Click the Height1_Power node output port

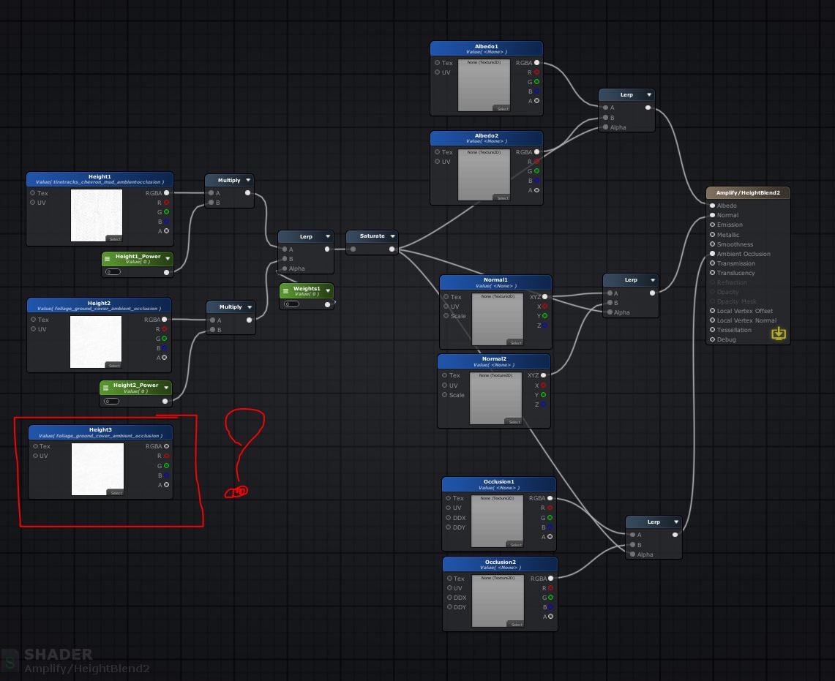pos(167,272)
